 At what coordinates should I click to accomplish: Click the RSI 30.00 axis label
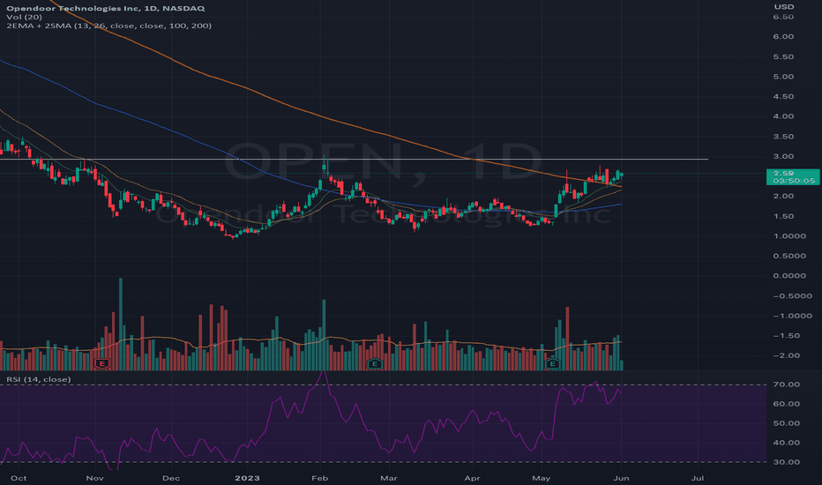coord(787,462)
